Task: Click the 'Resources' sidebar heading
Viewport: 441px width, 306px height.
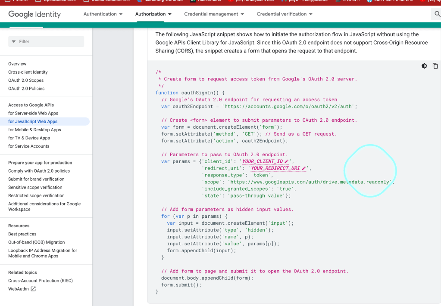Action: click(19, 226)
